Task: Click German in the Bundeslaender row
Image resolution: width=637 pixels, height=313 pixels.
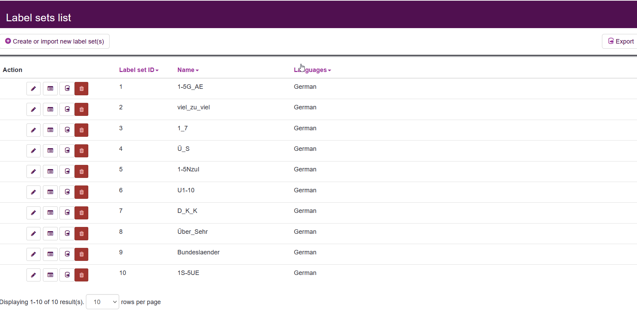Action: pyautogui.click(x=305, y=252)
